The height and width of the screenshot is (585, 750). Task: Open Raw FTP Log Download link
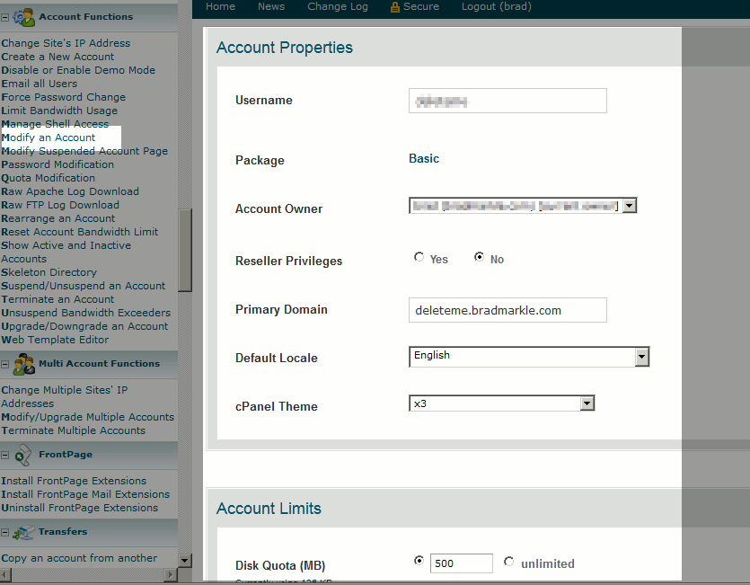coord(60,205)
